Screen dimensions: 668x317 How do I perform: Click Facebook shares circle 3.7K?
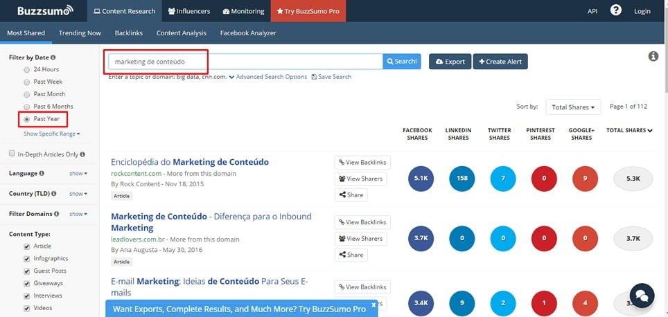[421, 239]
